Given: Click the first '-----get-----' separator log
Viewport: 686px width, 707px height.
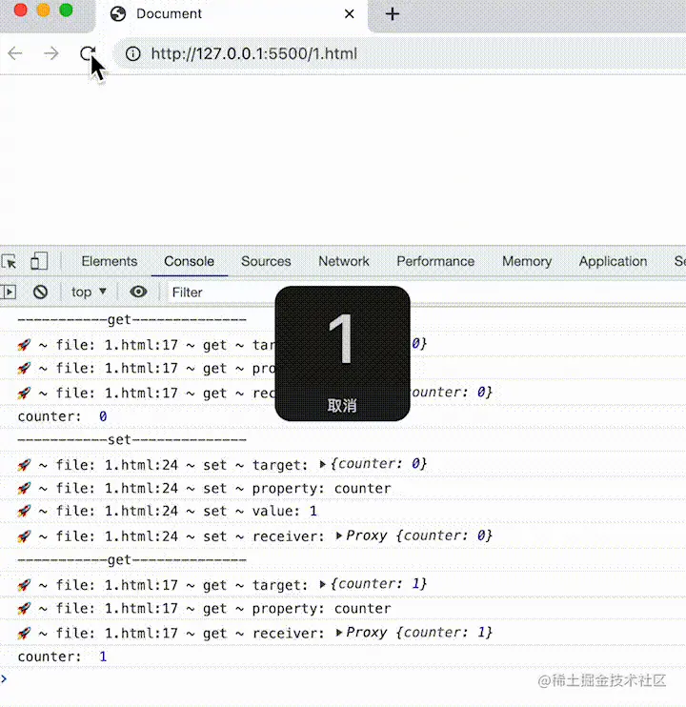Looking at the screenshot, I should 343,320.
